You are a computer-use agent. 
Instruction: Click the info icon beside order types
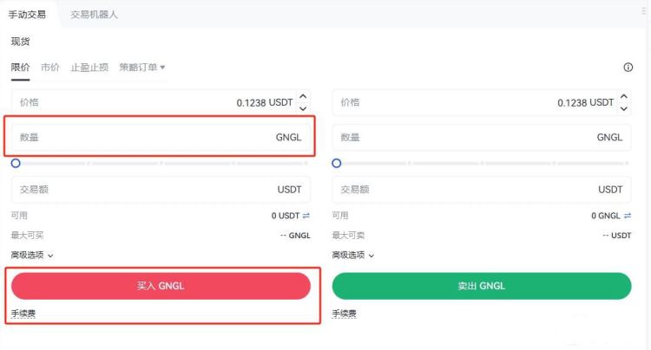click(628, 68)
